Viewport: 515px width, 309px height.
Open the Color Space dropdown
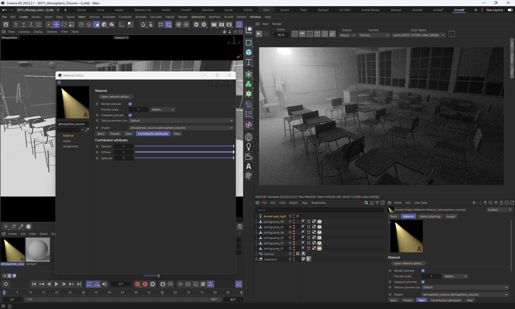pos(418,35)
